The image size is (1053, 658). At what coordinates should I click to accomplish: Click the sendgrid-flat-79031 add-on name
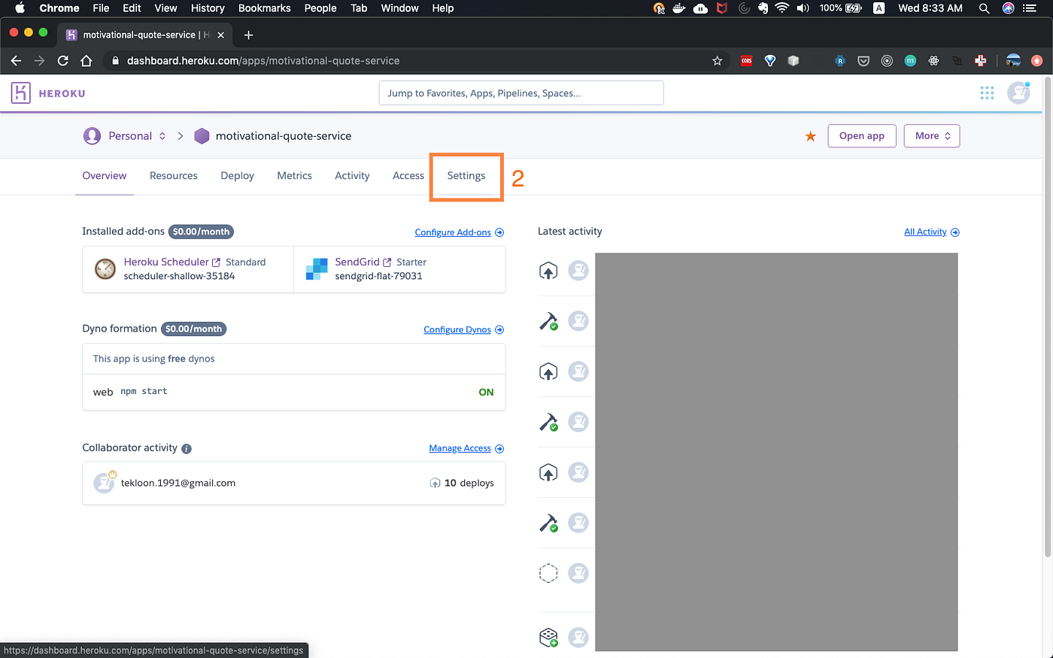378,276
